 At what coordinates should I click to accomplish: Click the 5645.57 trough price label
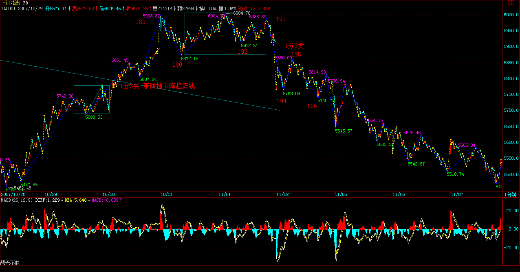click(x=344, y=131)
